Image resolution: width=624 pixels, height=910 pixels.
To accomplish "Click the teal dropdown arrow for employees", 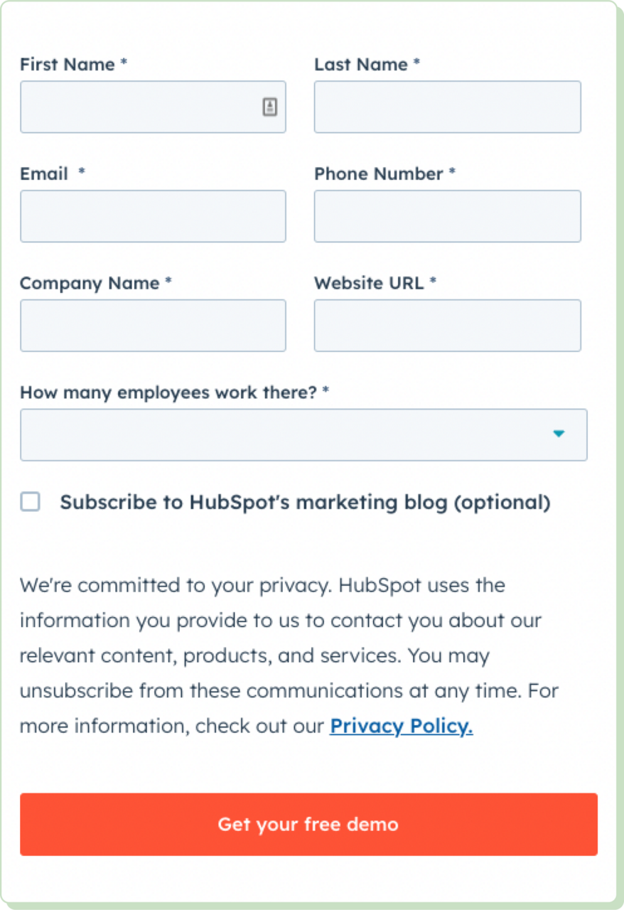I will coord(559,434).
